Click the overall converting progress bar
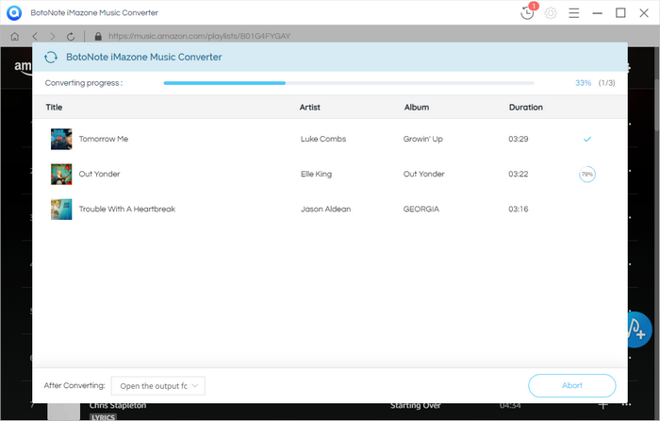The height and width of the screenshot is (421, 660). (x=349, y=83)
